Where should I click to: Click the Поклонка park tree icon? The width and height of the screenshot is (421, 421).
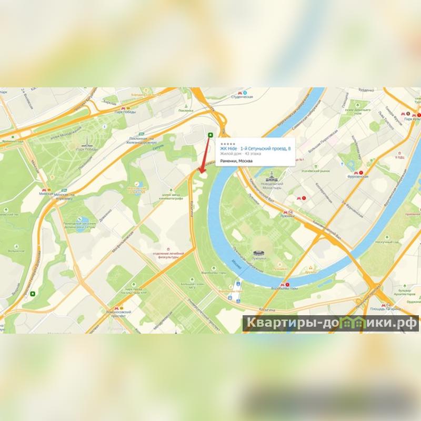point(185,106)
